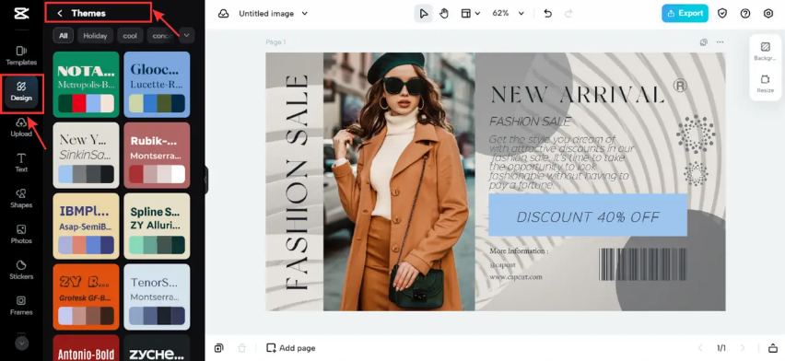Apply the Spline S ZY Alluri theme
The width and height of the screenshot is (785, 361).
157,226
